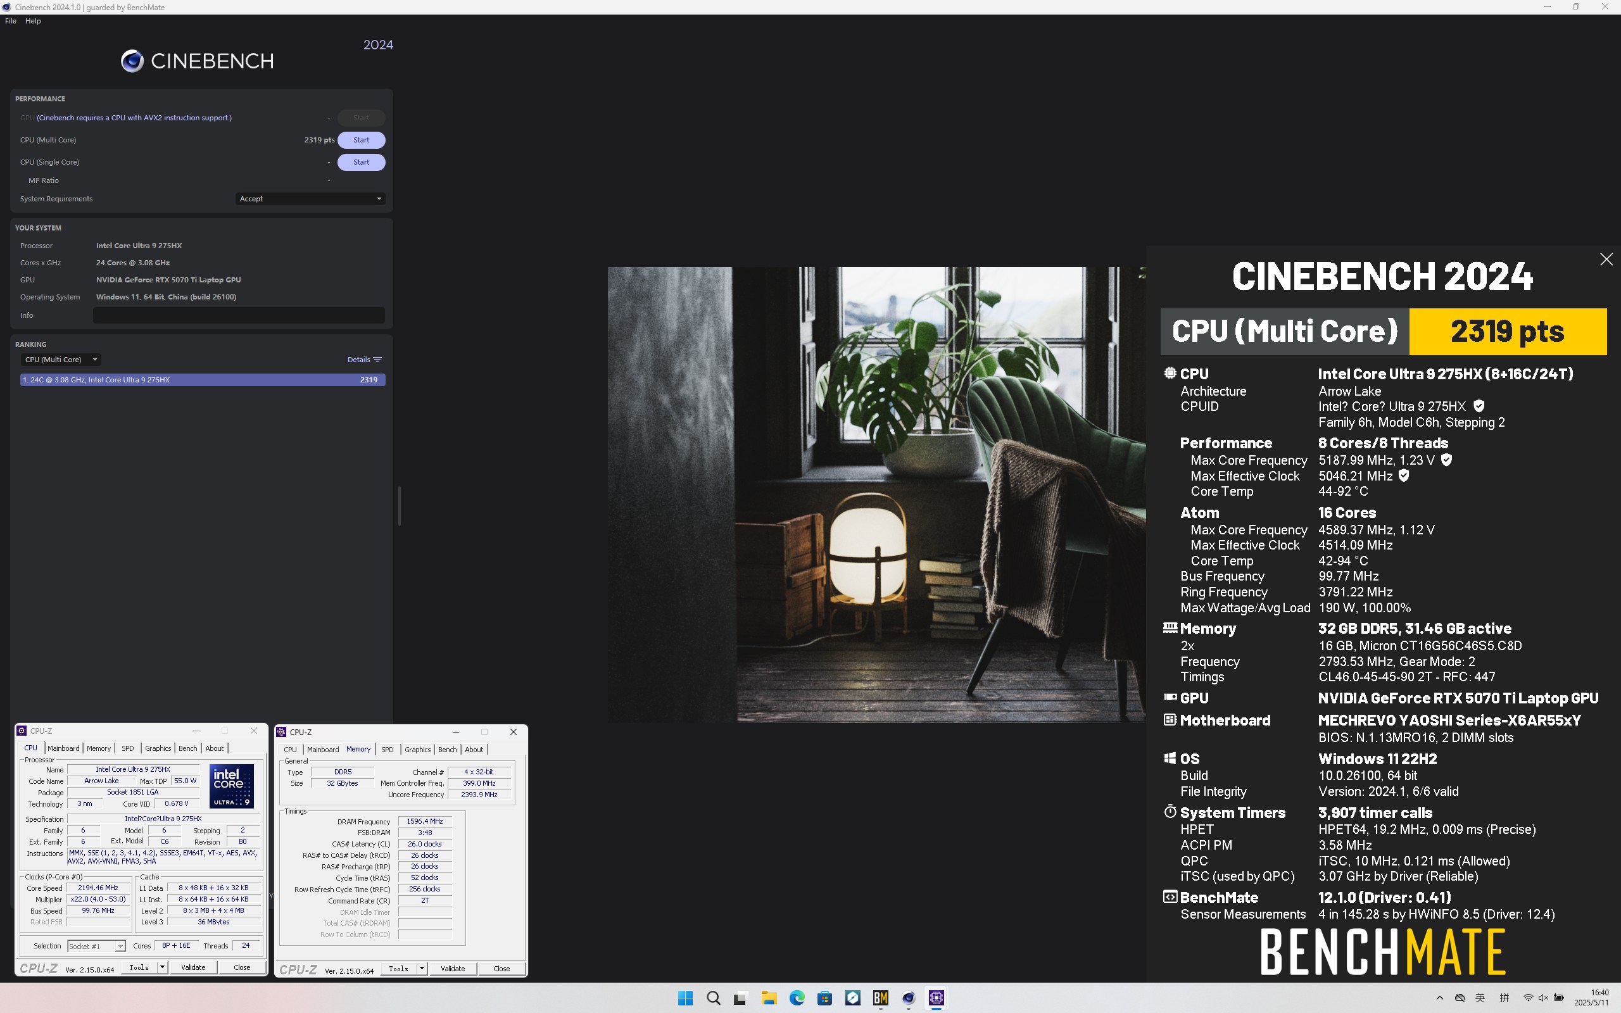Click the rendered room scene image

click(876, 494)
